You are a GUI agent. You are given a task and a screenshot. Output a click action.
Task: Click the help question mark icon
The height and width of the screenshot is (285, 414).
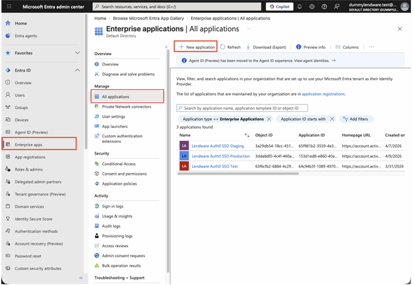tap(324, 7)
